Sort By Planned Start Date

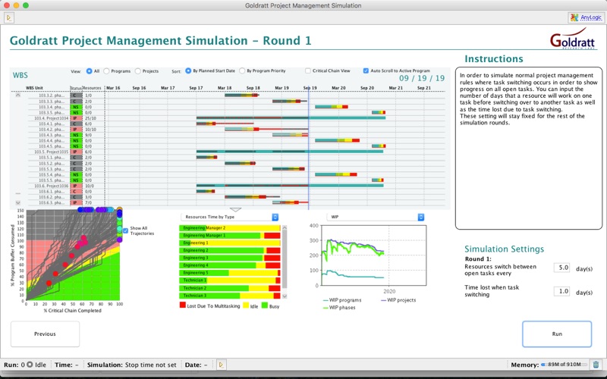pos(188,70)
